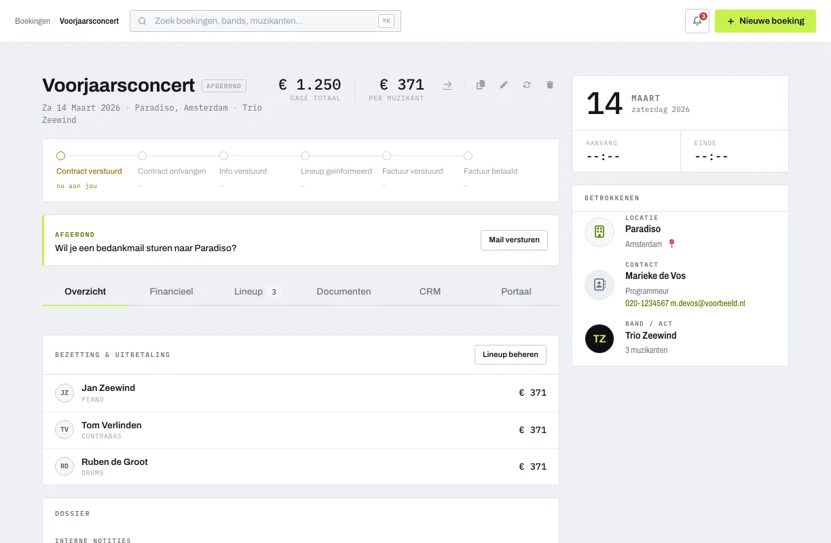
Task: Click the JZ avatar of Jan Zeewind
Action: (x=64, y=393)
